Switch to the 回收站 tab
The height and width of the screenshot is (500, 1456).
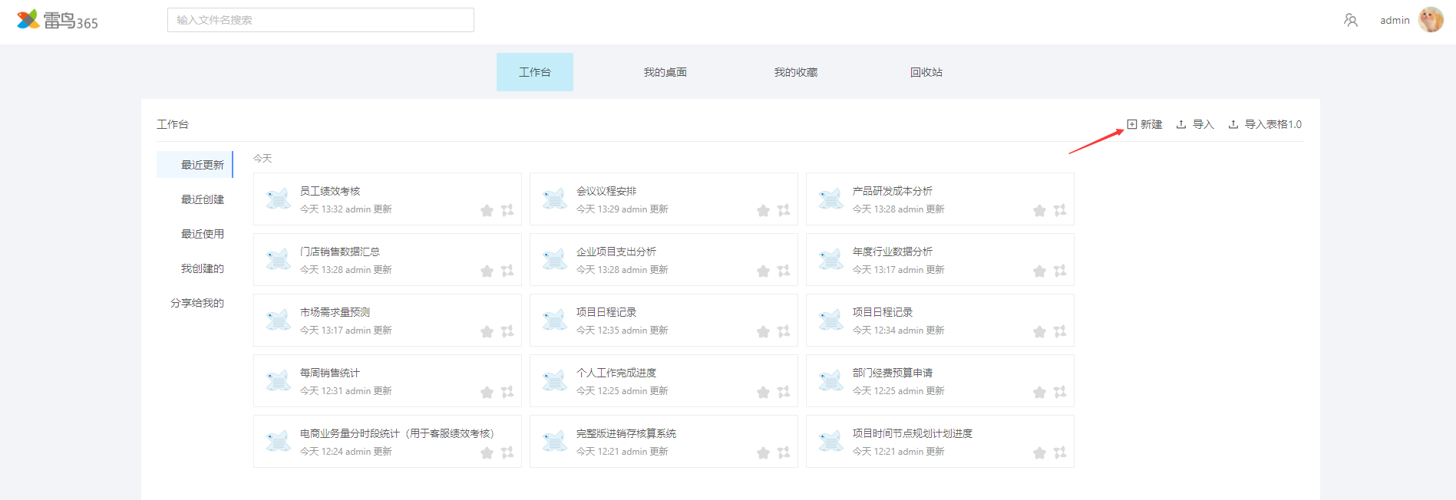926,72
